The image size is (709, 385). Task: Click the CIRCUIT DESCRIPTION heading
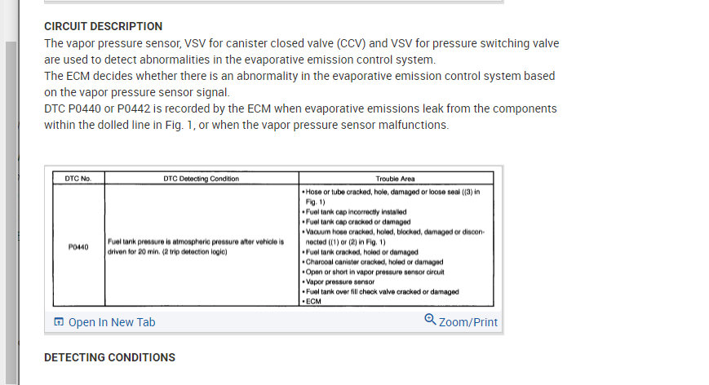(x=103, y=26)
